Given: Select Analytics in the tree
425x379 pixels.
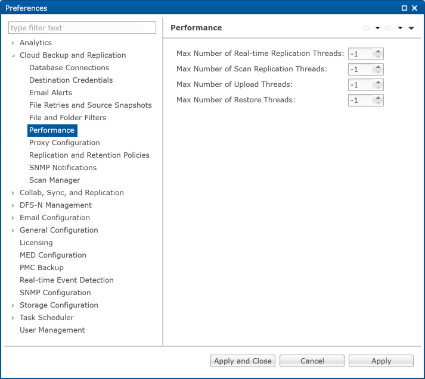Looking at the screenshot, I should (x=36, y=43).
